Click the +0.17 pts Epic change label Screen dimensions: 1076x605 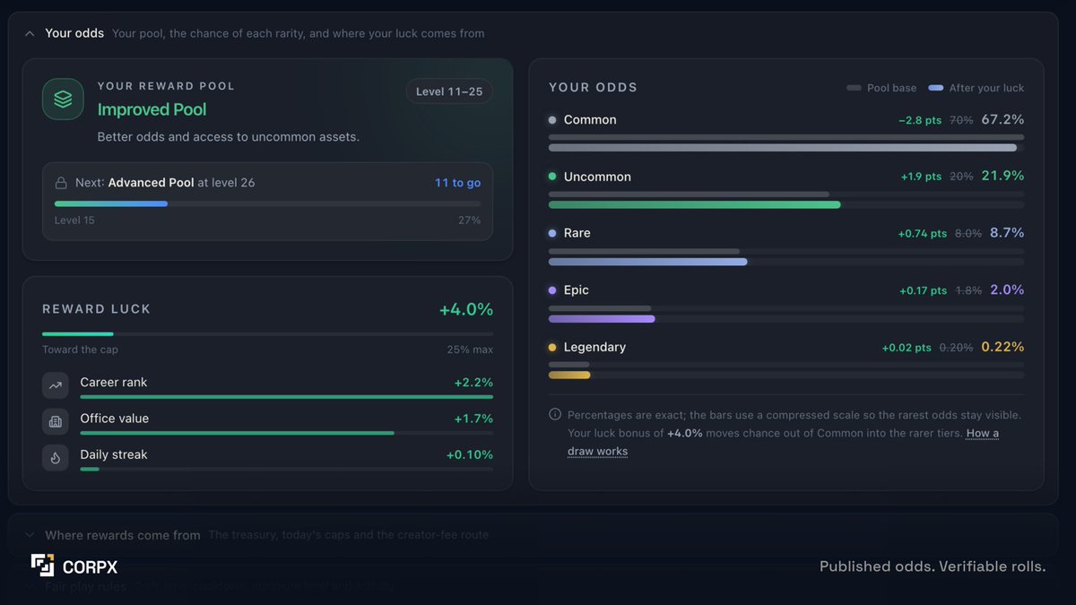tap(923, 290)
